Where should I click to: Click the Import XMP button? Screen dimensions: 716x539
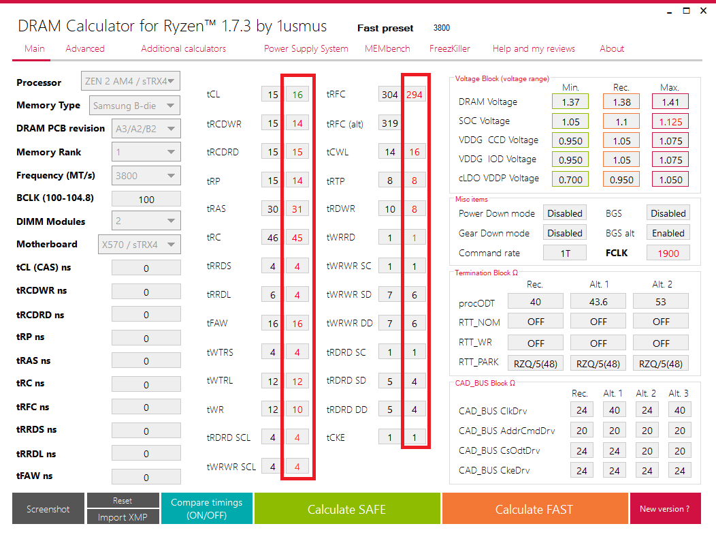pyautogui.click(x=123, y=517)
